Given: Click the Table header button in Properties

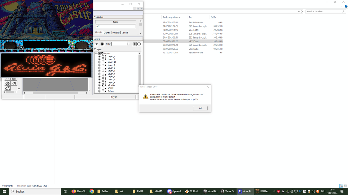Looking at the screenshot, I should [116, 22].
